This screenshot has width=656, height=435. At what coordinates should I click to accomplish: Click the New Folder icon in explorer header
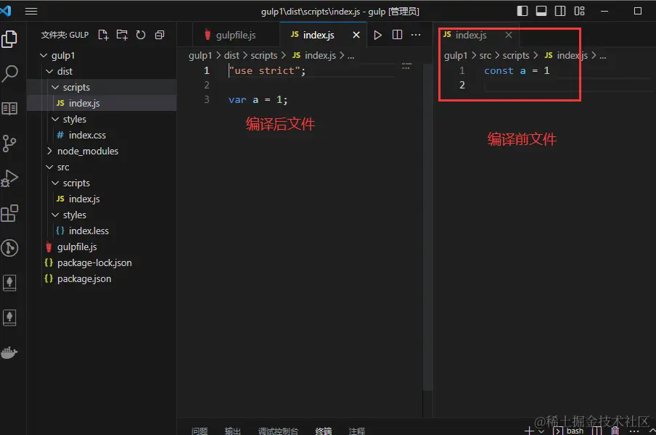(x=122, y=35)
